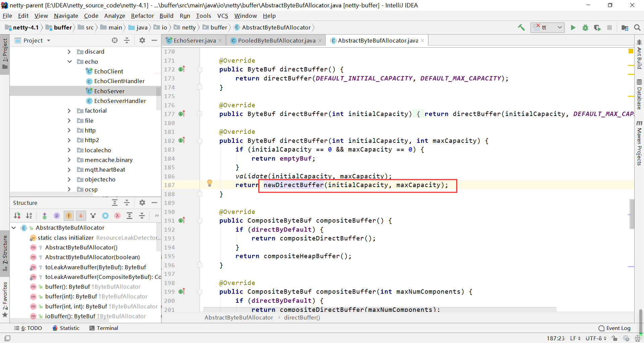Hide the Project tool window

[x=154, y=40]
